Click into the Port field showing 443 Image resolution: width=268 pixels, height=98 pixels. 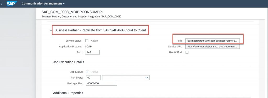coord(92,52)
